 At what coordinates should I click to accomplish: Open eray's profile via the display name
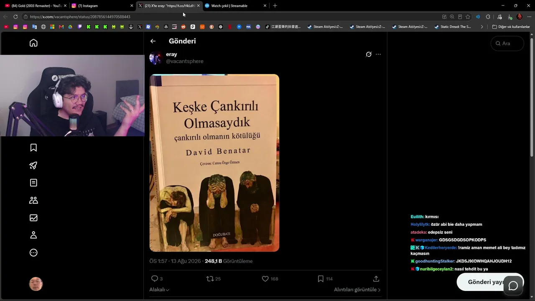[x=171, y=54]
